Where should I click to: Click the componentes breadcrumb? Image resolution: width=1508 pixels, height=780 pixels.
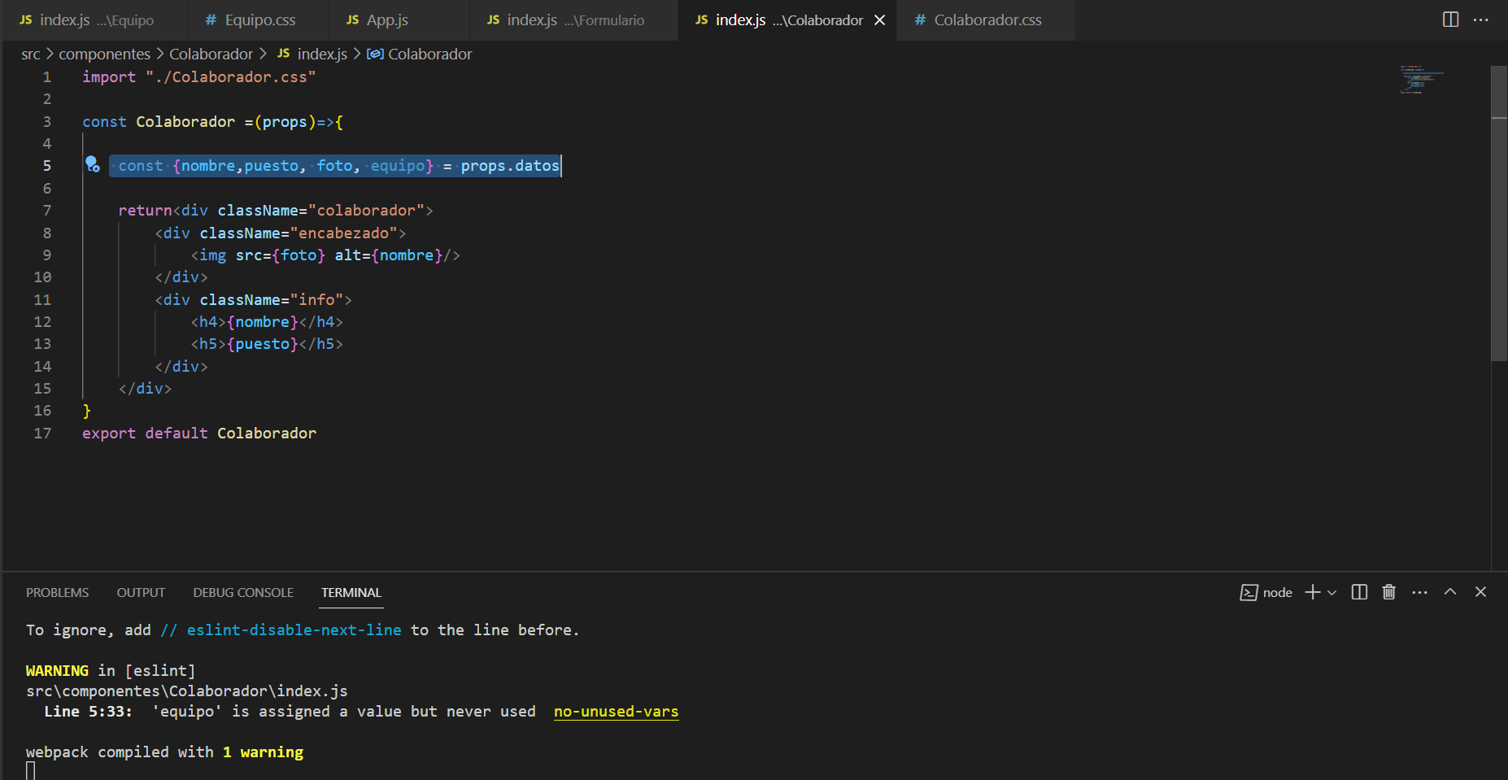(x=104, y=54)
